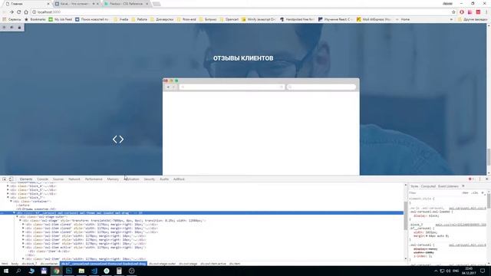Viewport: 491px width, 276px height.
Task: Open owl.carousel source link of first rule
Action: tap(467, 208)
